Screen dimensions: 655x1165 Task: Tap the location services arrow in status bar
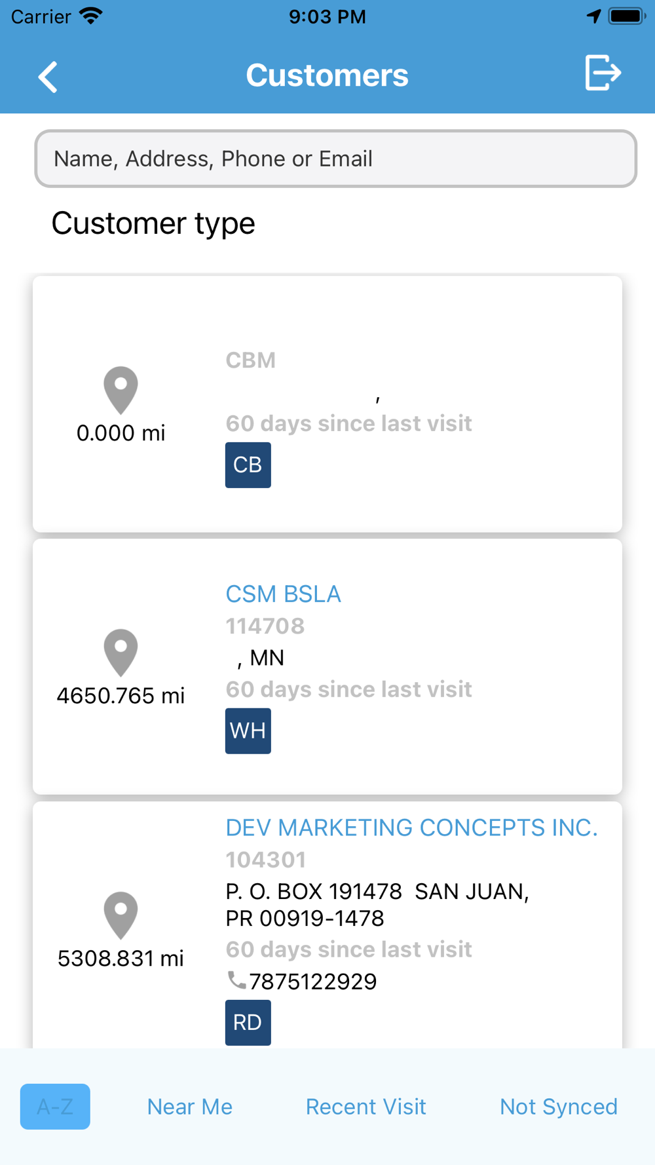[x=593, y=16]
